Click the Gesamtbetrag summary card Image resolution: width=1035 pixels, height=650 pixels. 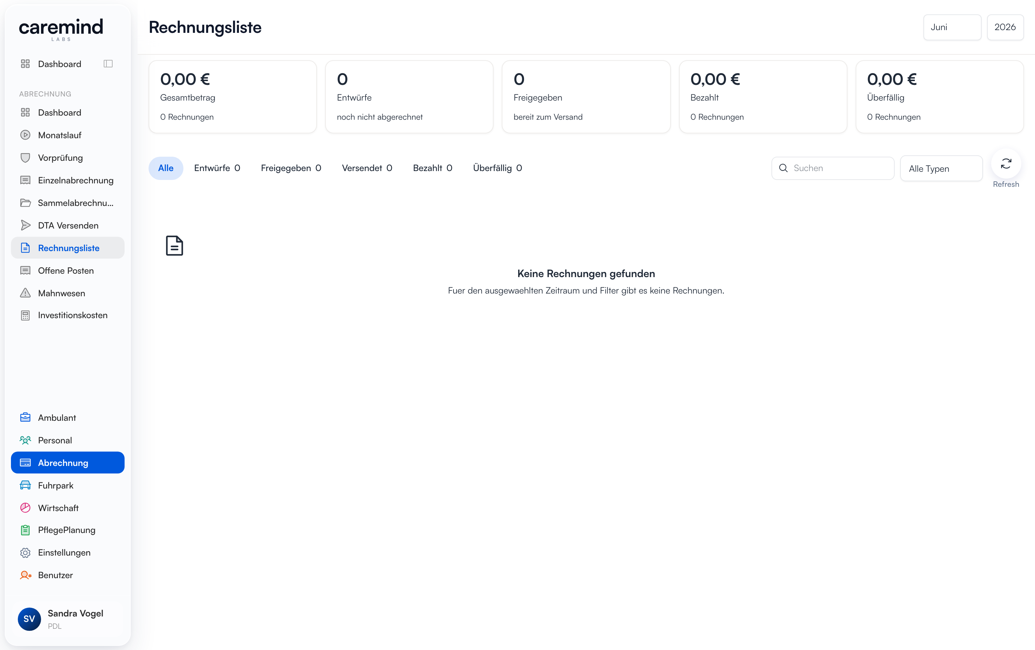point(232,97)
